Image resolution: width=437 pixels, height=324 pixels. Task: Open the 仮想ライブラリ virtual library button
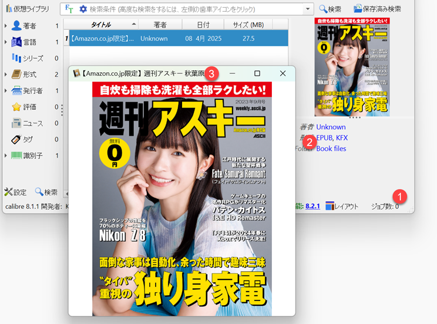(27, 9)
